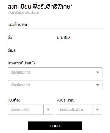Click the แบบห้อง label above the dropdown
The width and height of the screenshot is (110, 133).
tap(14, 100)
